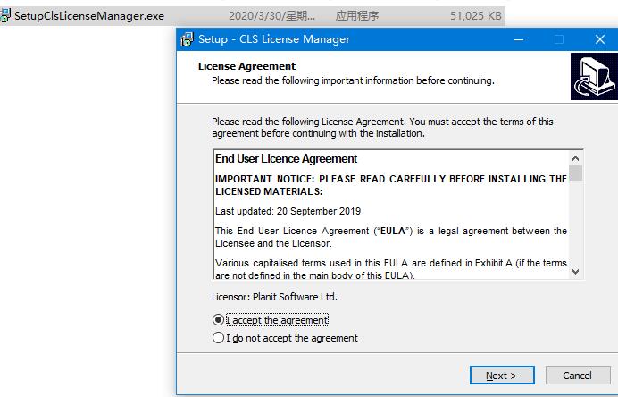Click the empty scrollbar track below the thumb

(575, 223)
